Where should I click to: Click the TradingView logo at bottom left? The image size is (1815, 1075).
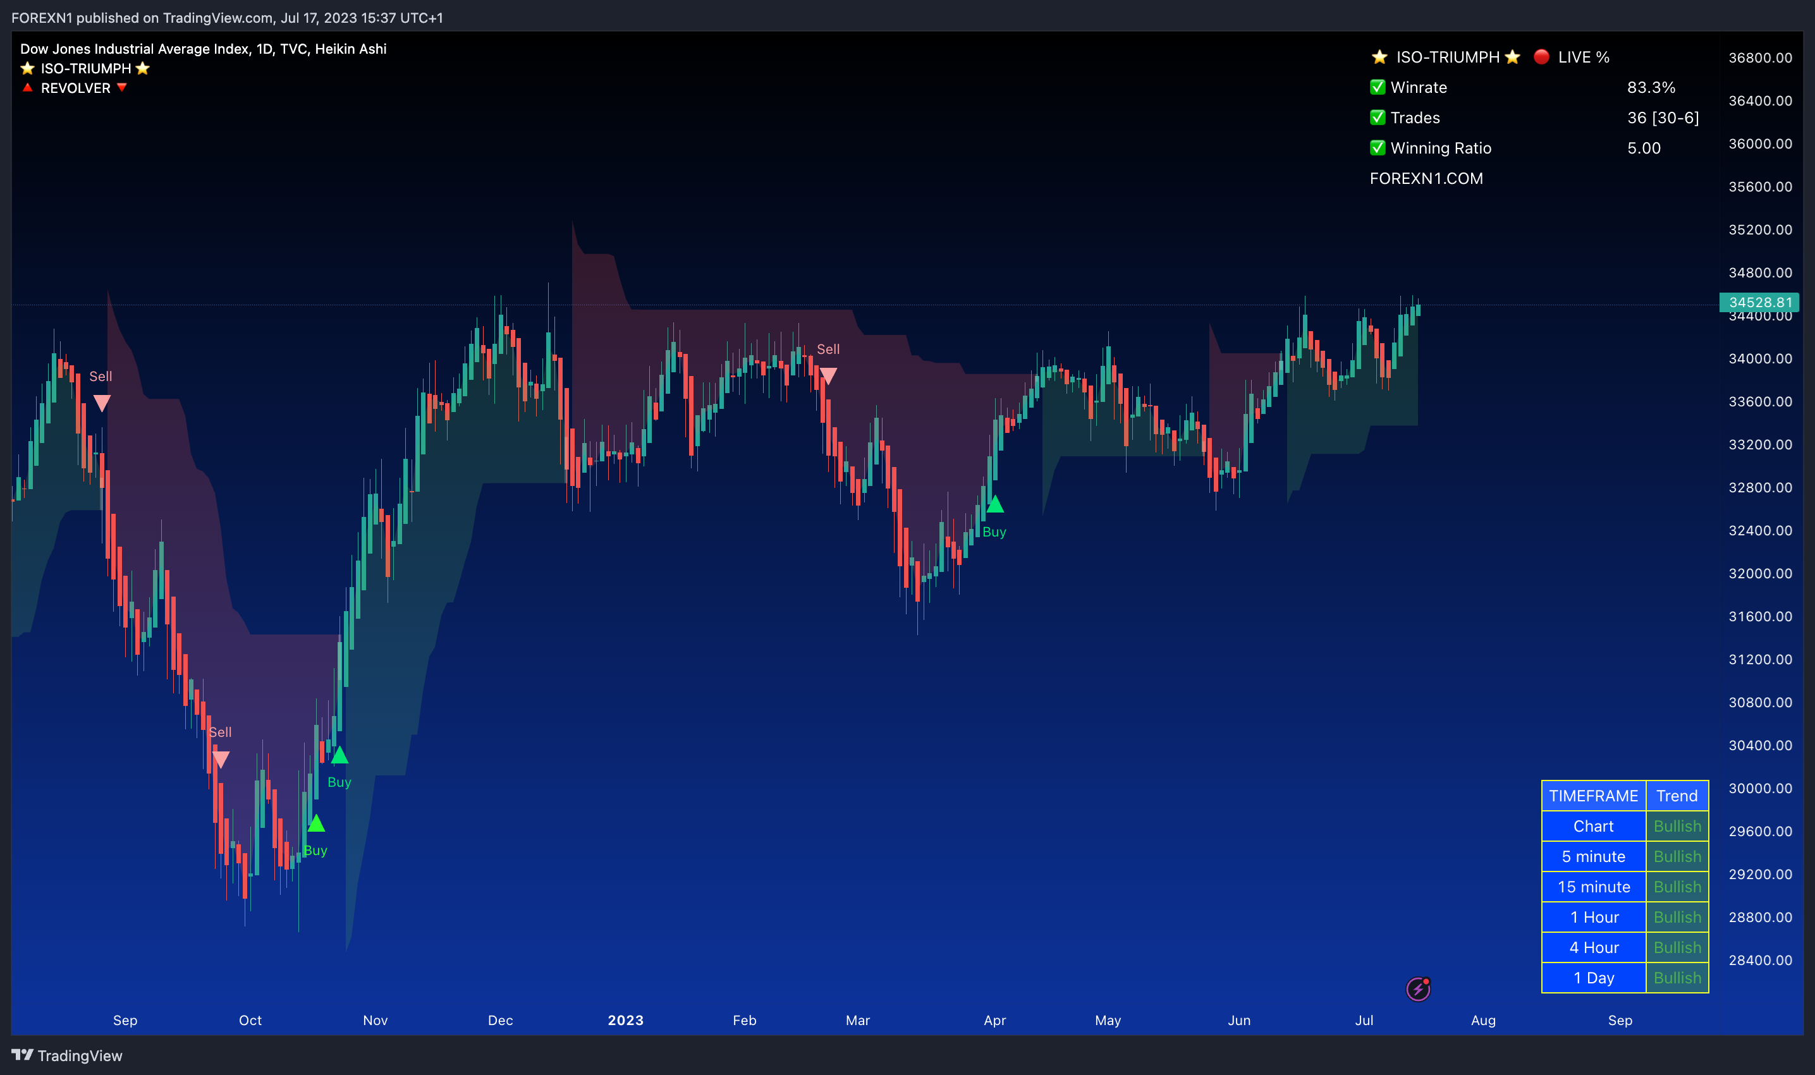point(66,1055)
